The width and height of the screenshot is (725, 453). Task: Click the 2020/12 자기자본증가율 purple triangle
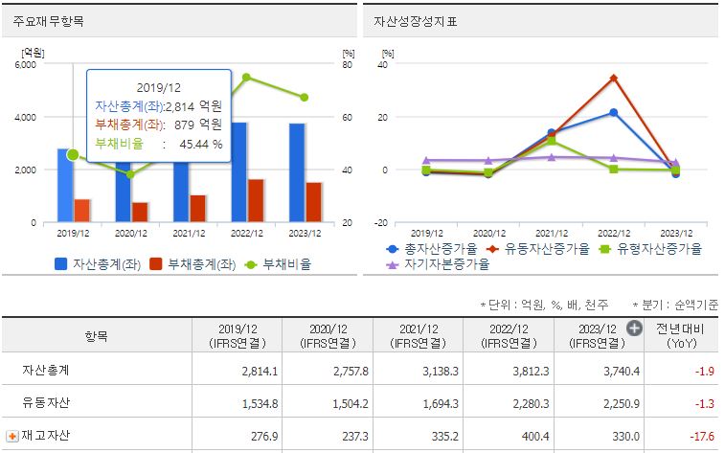[488, 160]
